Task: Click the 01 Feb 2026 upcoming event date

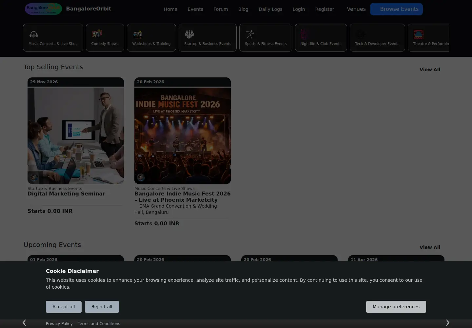Action: click(44, 259)
